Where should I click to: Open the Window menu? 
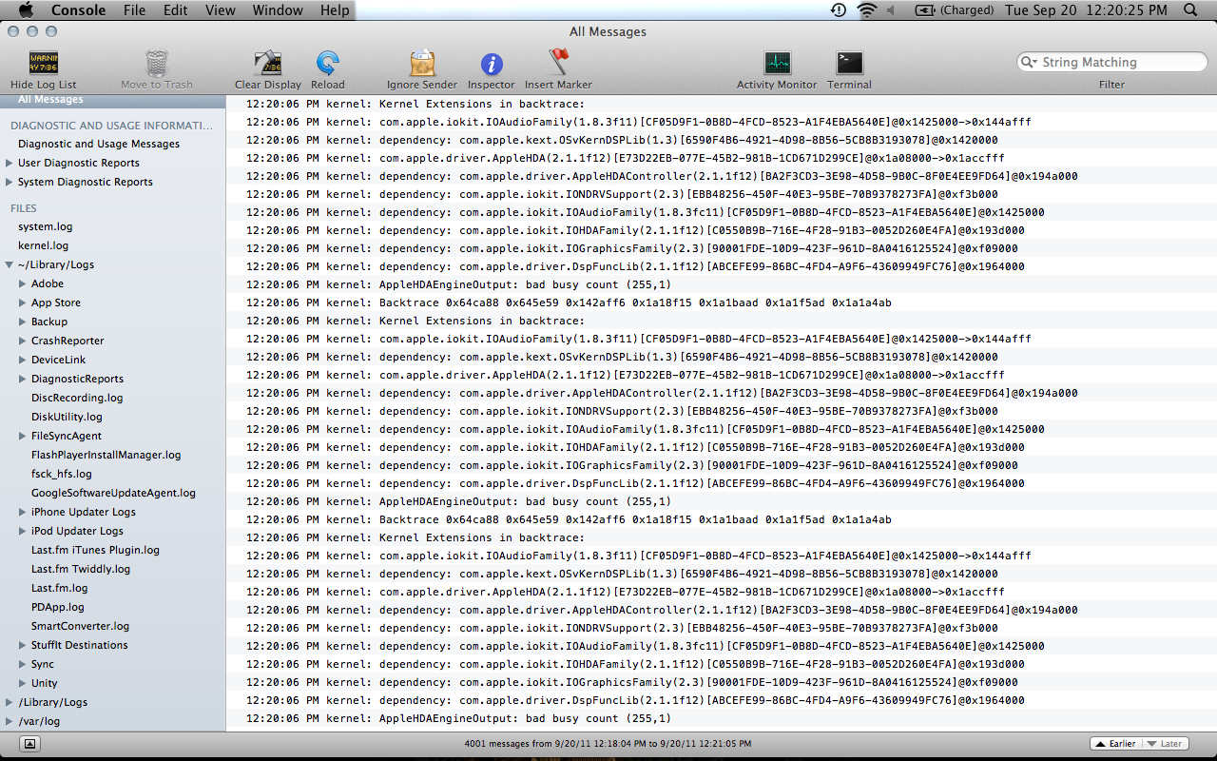coord(277,10)
